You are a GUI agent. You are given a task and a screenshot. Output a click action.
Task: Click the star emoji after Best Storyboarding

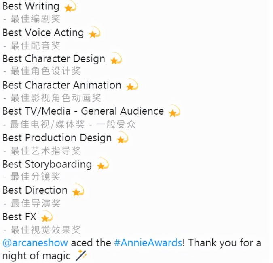[103, 164]
